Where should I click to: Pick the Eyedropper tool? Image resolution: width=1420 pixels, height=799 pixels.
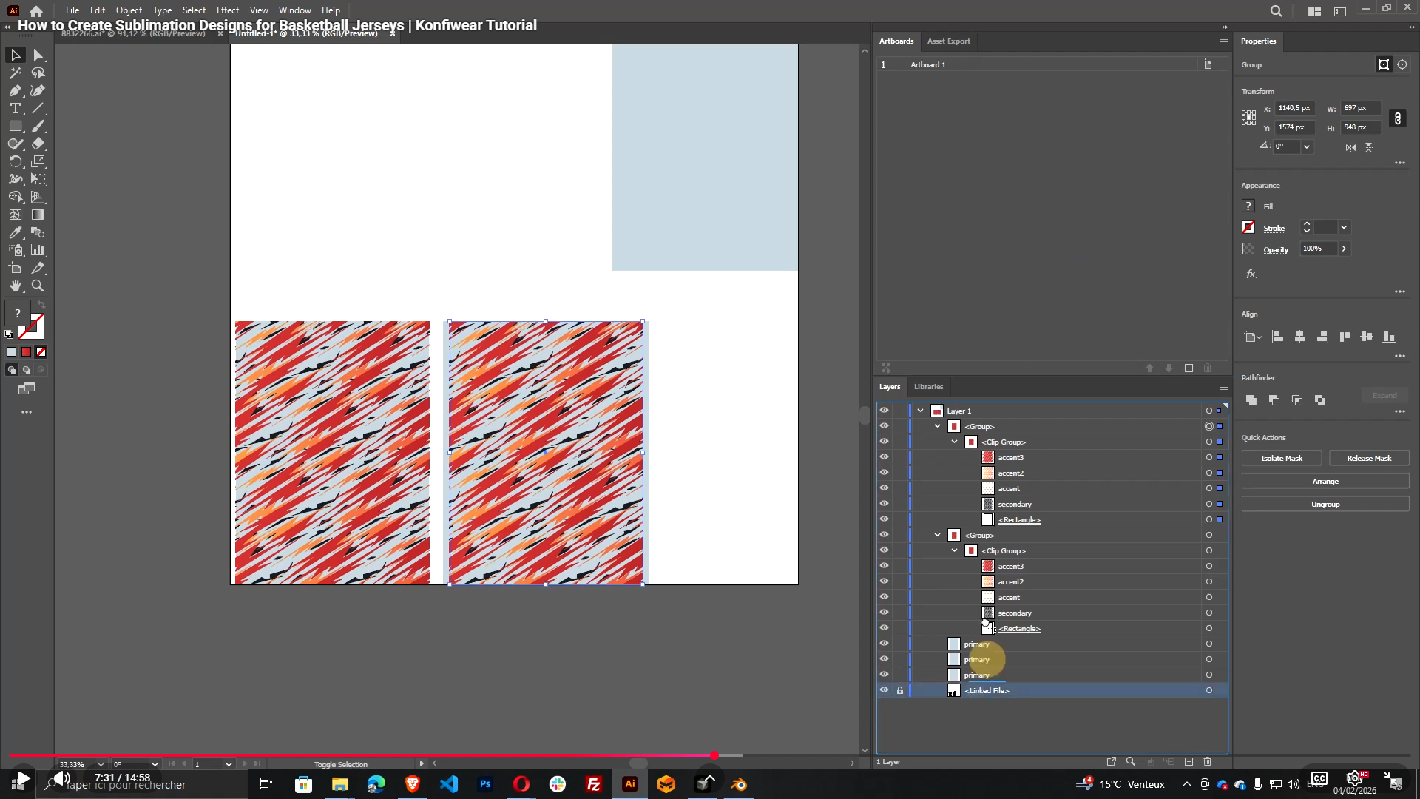coord(15,232)
